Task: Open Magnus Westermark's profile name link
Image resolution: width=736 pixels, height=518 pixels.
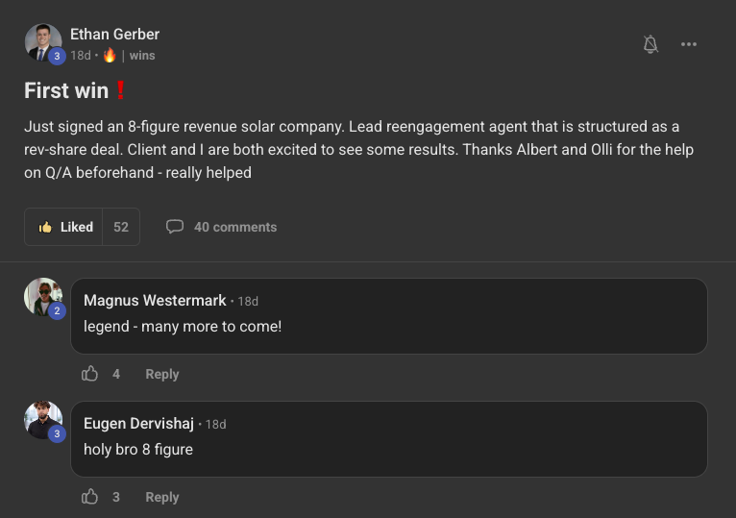Action: pyautogui.click(x=155, y=301)
